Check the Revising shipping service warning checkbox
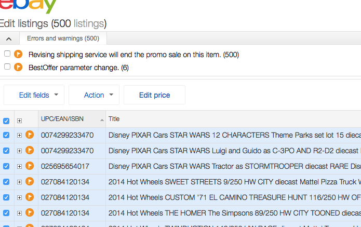Screen dimensions: 361x227 pos(7,54)
